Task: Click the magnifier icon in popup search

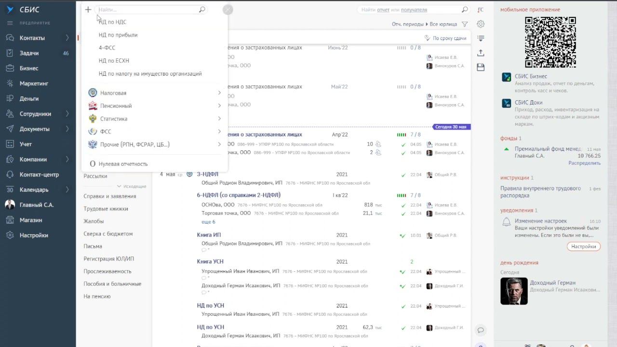Action: point(202,10)
